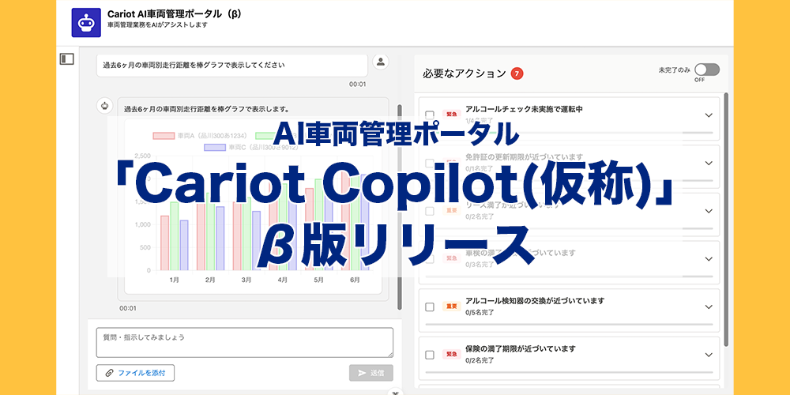Click the chat panel vertical scrollbar
790x395 pixels.
click(400, 206)
